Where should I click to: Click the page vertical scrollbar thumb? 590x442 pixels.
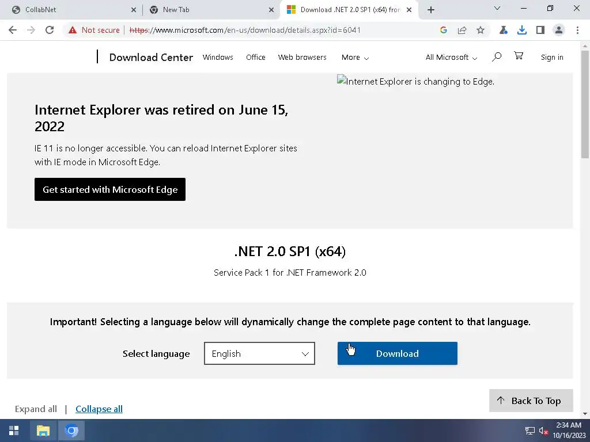click(x=585, y=105)
